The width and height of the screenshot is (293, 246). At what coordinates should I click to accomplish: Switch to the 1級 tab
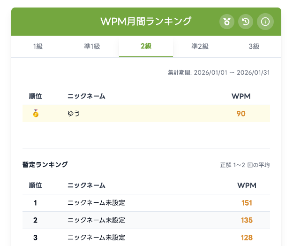point(38,46)
